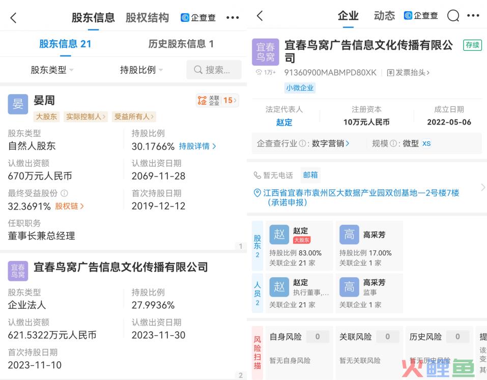Tap the 董事长兼总经理 position text

point(41,236)
